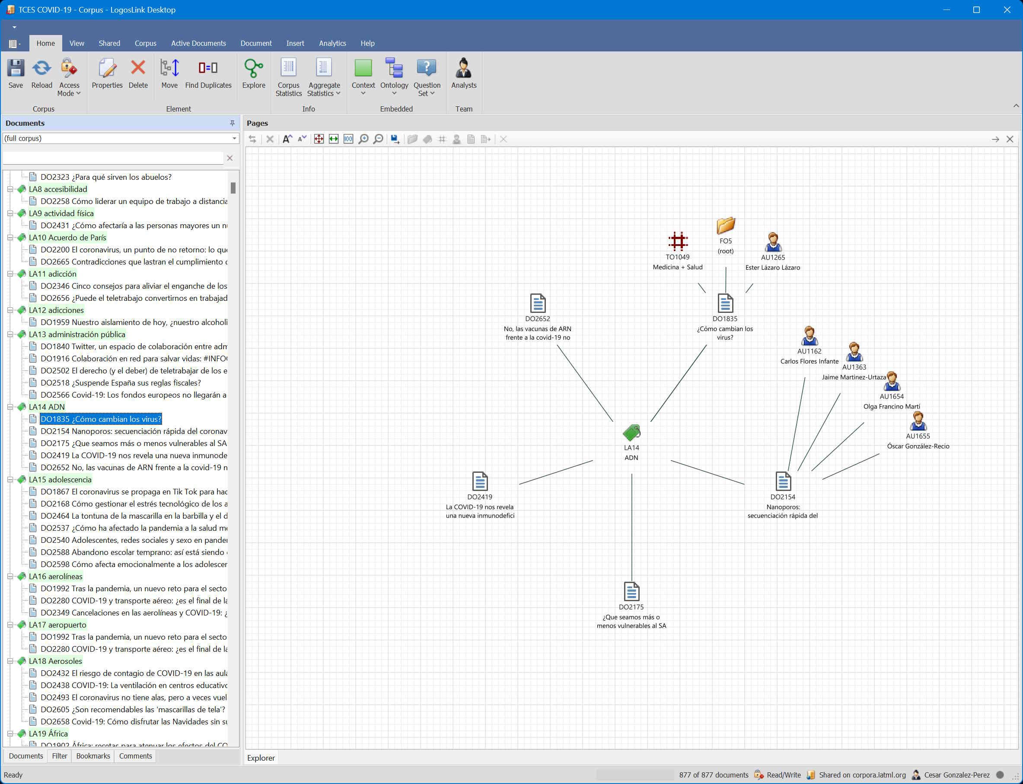
Task: Click the Documents tree vertical scrollbar thumb
Action: (233, 188)
